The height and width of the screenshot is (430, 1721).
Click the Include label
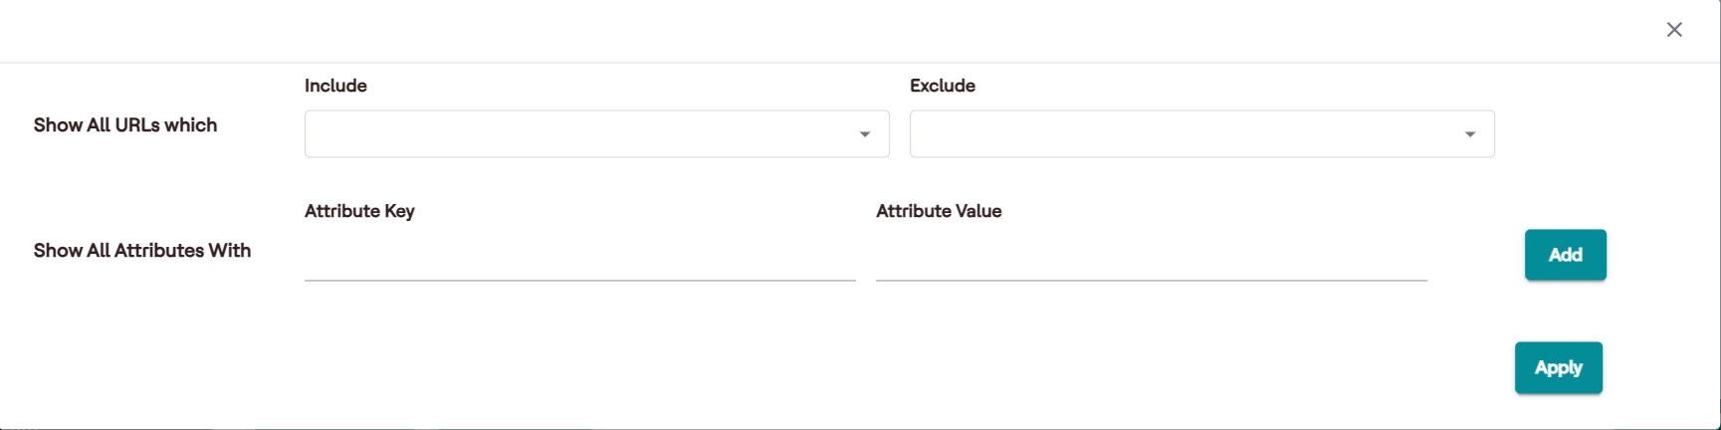(335, 86)
